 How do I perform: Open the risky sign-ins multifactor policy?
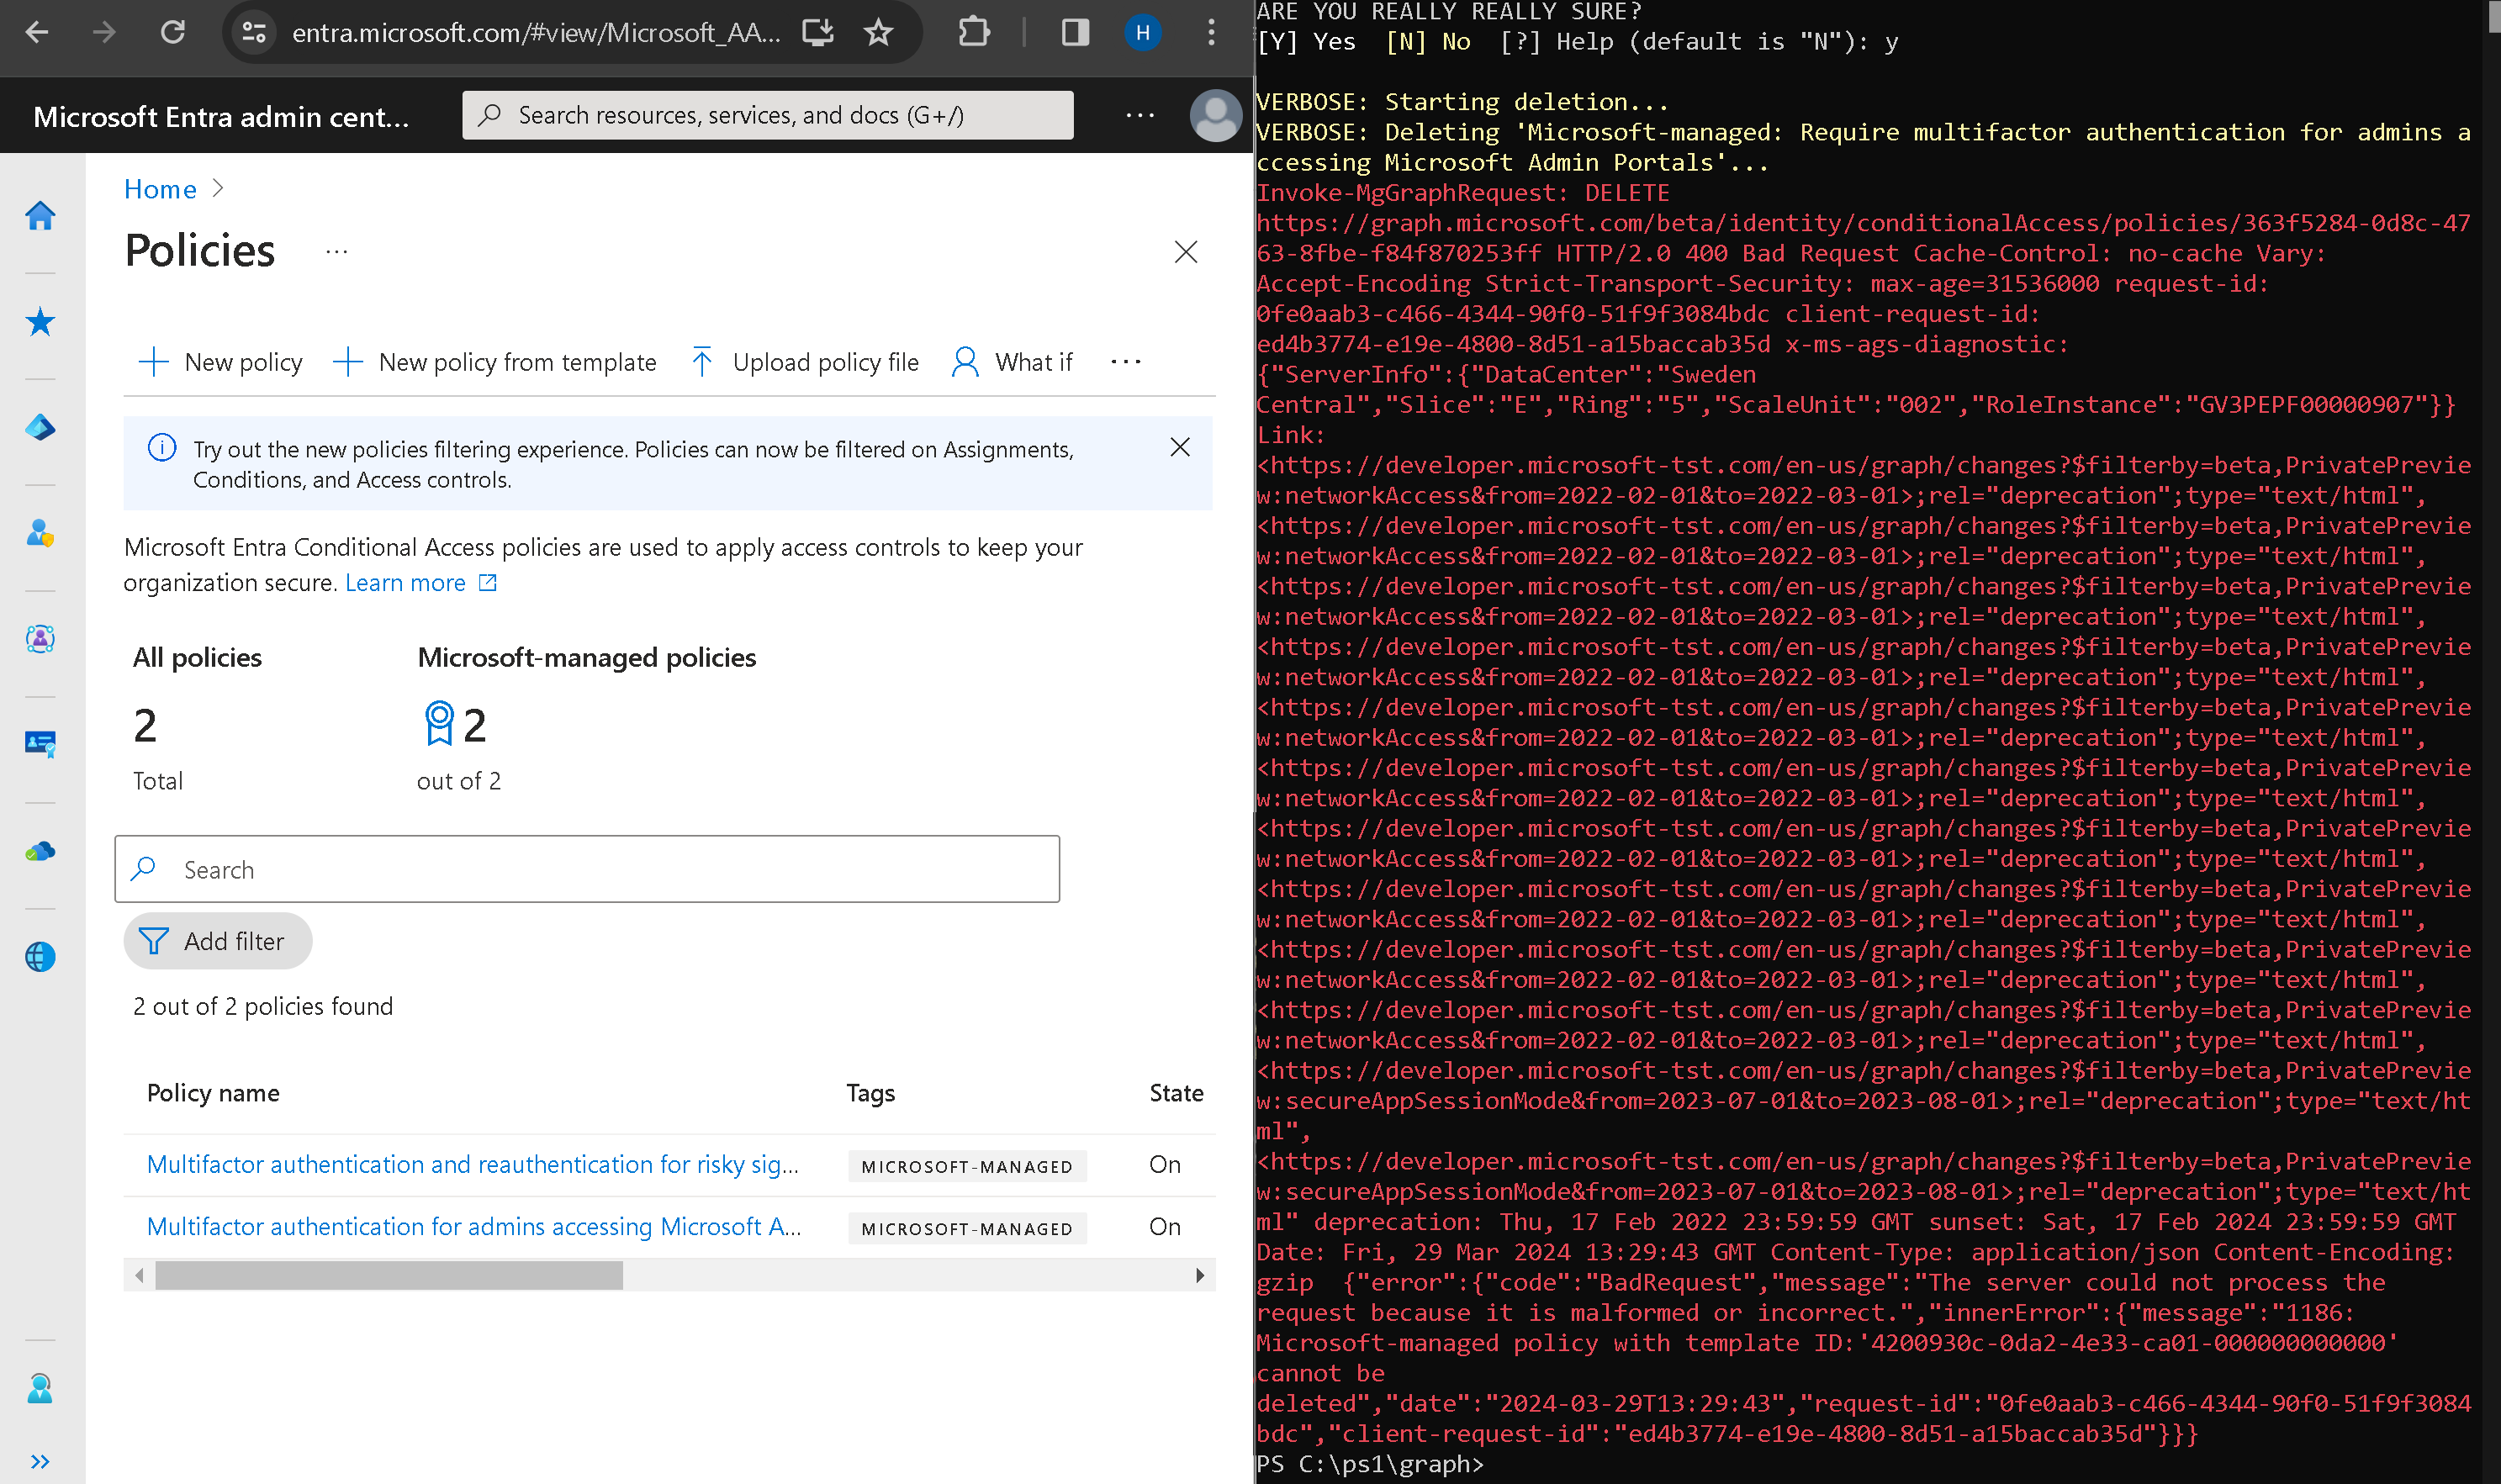tap(472, 1164)
